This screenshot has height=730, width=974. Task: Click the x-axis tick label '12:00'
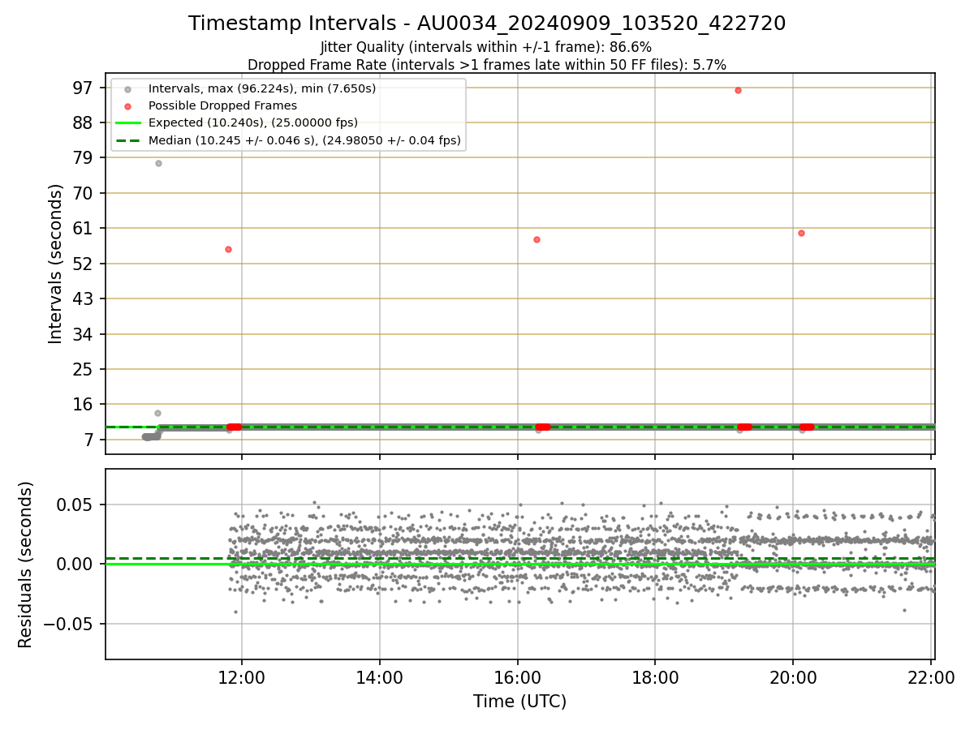pos(242,676)
